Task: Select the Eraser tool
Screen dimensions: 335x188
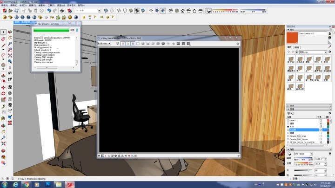Action: point(3,39)
